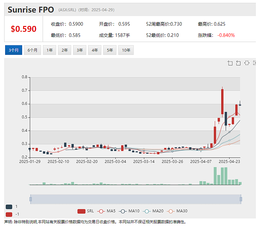This screenshot has width=260, height=229.
Task: Click the 2025-01-29 x-axis date label
Action: pos(30,161)
